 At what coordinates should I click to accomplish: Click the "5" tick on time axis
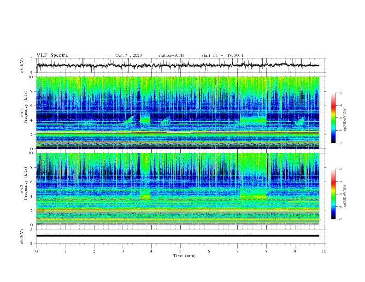180,251
